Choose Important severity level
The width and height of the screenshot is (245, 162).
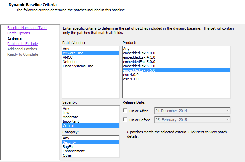coord(70,121)
